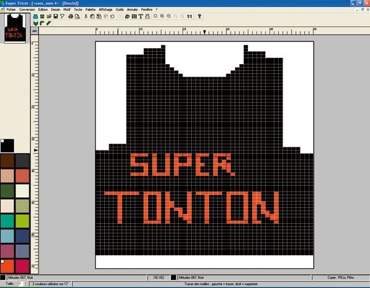Click the Save (floppy disk) toolbar icon
Image resolution: width=370 pixels, height=288 pixels.
click(55, 17)
